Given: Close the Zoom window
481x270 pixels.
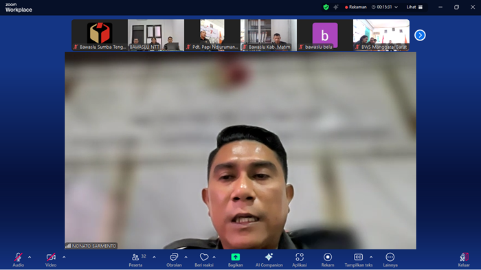Looking at the screenshot, I should click(x=473, y=7).
